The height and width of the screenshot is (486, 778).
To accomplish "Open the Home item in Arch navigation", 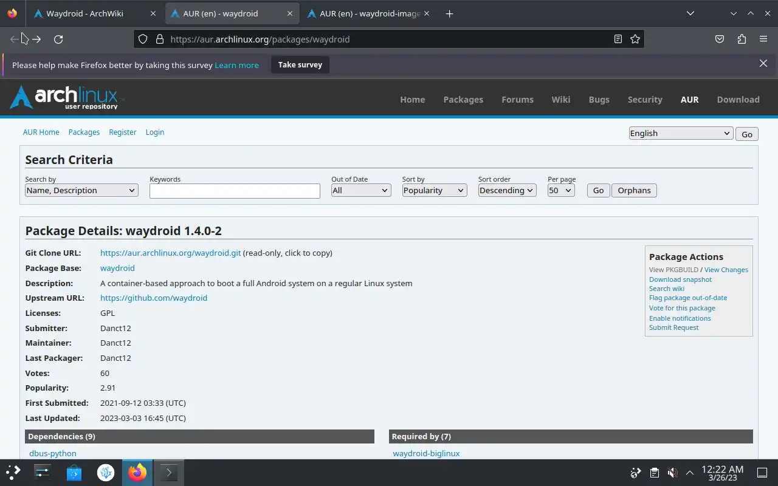I will (413, 100).
